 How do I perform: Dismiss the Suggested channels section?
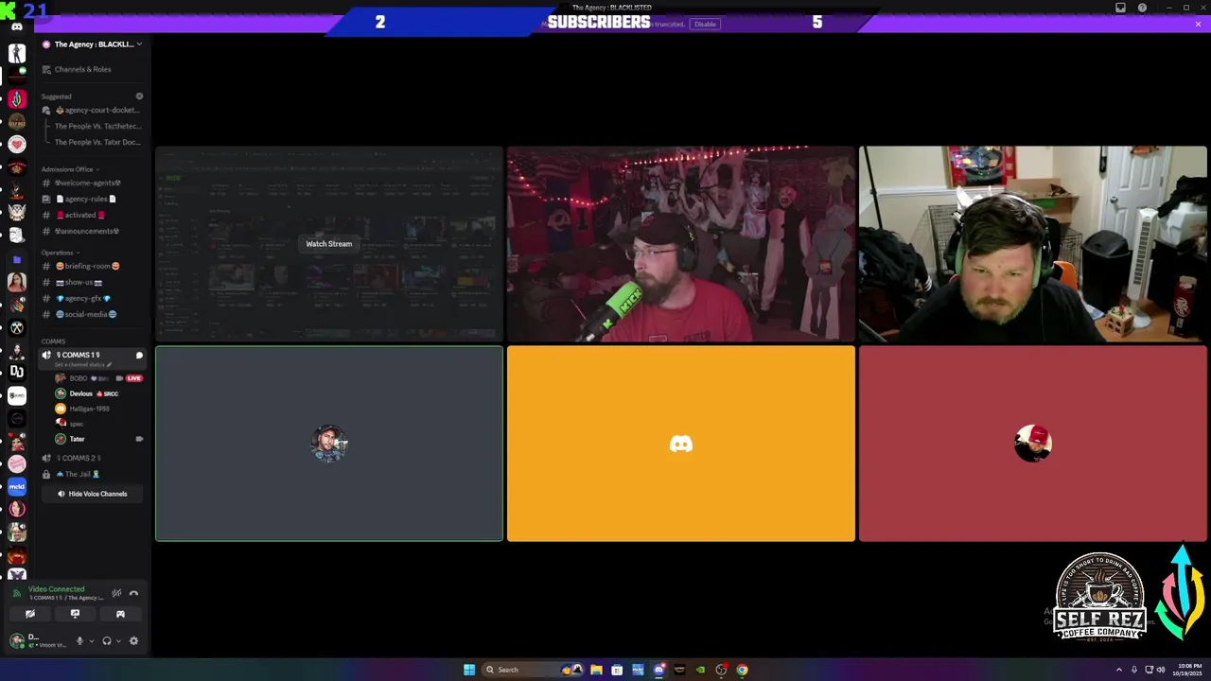pos(139,96)
